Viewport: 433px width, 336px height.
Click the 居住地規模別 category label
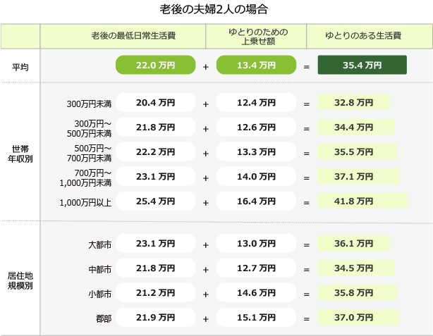(20, 280)
